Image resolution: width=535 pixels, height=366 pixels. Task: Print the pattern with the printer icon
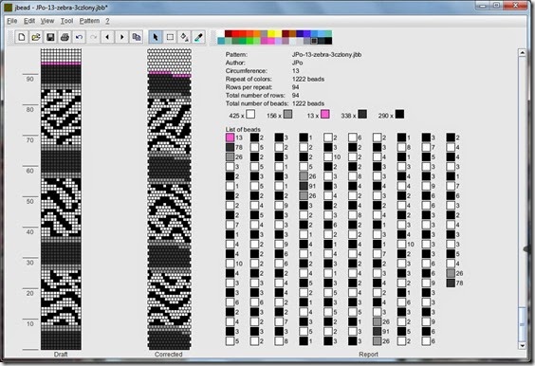(65, 37)
